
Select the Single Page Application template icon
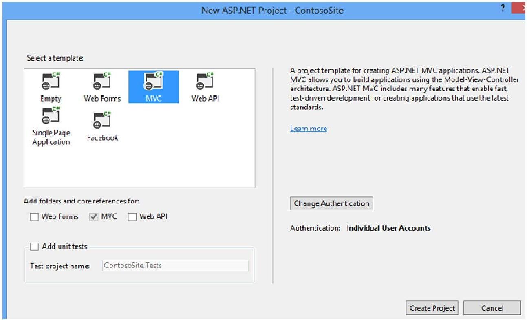(51, 116)
